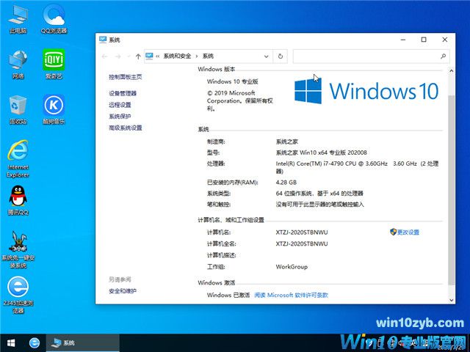Screen dimensions: 470x352
Task: Click the forward navigation arrow
Action: coord(117,56)
